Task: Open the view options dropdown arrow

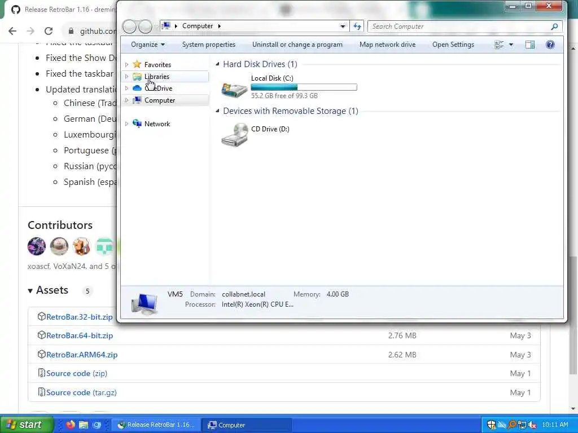Action: [x=511, y=45]
